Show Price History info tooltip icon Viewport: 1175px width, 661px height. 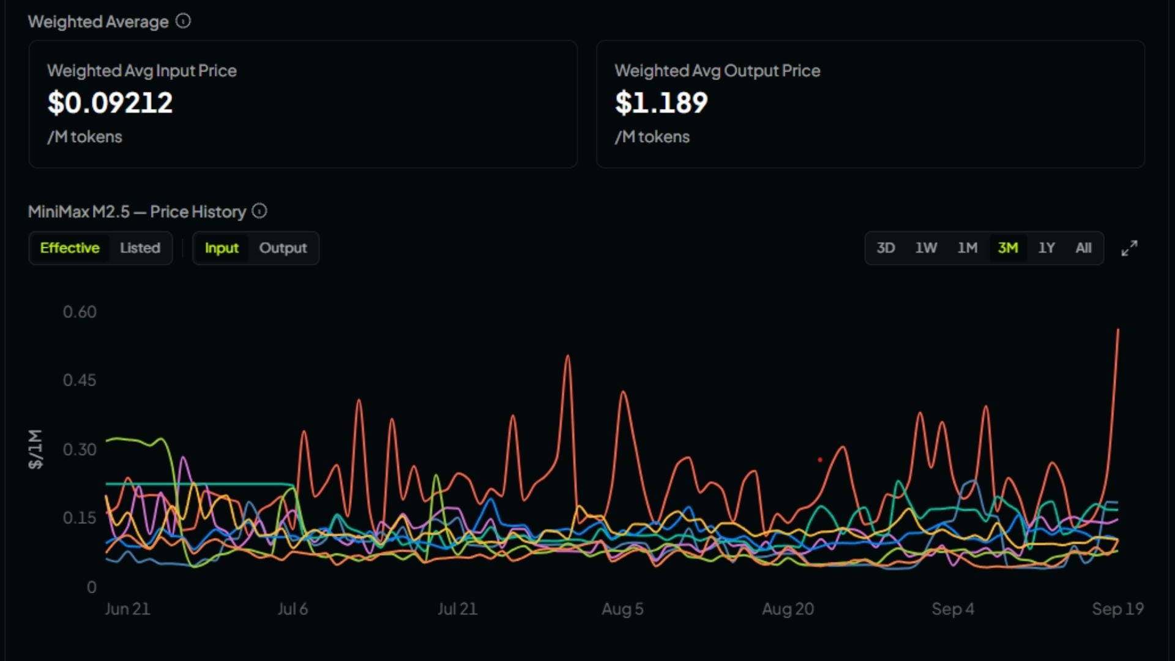(x=259, y=211)
